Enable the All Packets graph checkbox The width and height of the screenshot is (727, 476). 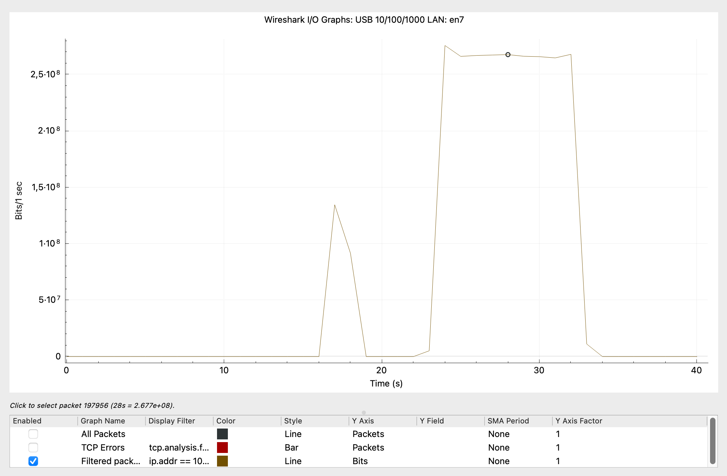coord(33,434)
